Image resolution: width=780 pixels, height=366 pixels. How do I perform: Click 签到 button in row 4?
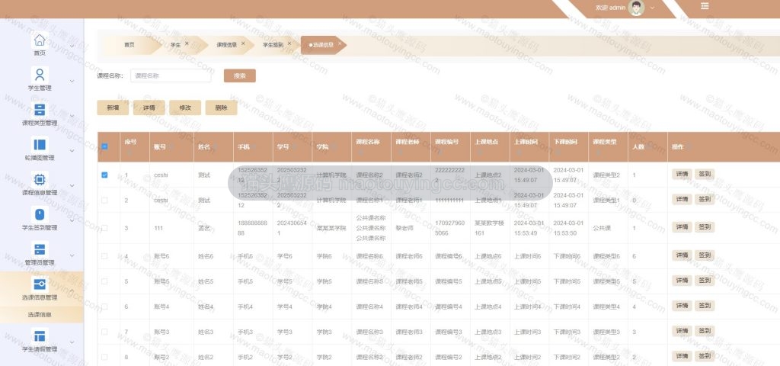click(x=705, y=255)
